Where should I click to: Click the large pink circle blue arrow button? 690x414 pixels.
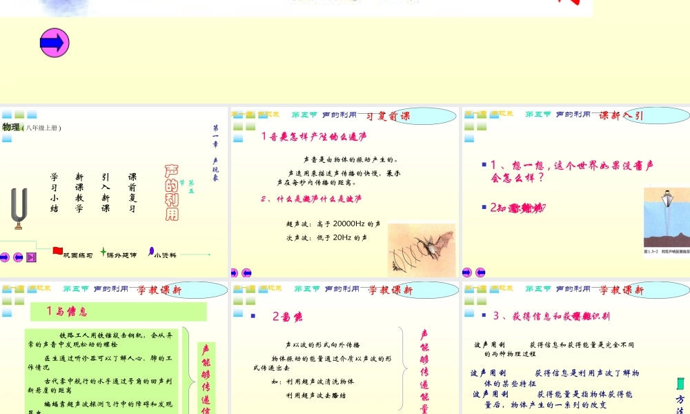click(55, 43)
